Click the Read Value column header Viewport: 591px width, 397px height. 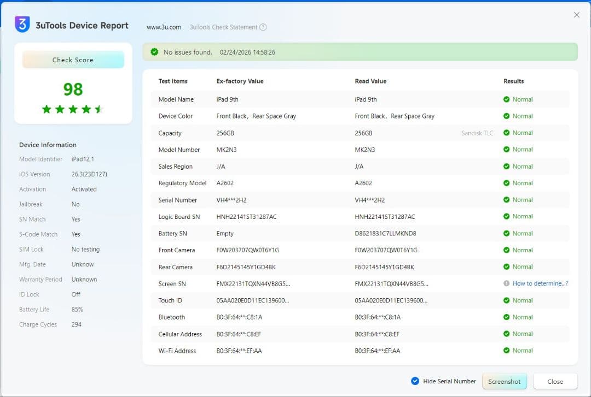click(370, 81)
